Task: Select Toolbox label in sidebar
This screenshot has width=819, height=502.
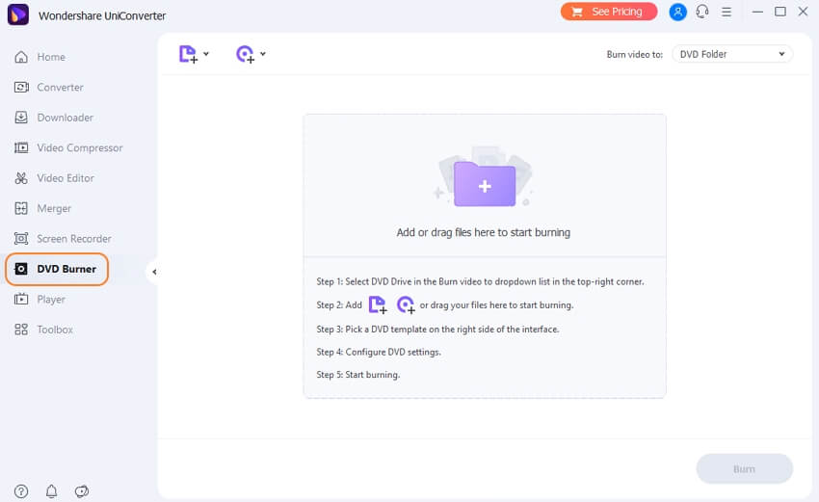Action: click(55, 330)
